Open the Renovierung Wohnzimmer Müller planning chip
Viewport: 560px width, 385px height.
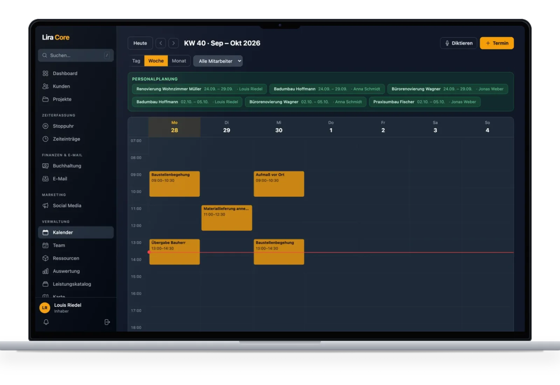coord(199,89)
